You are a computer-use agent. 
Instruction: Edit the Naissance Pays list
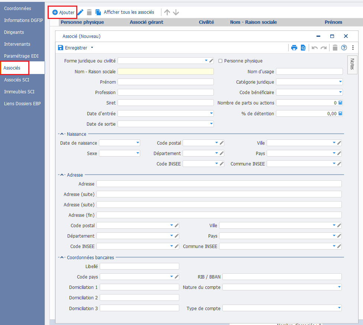339,153
